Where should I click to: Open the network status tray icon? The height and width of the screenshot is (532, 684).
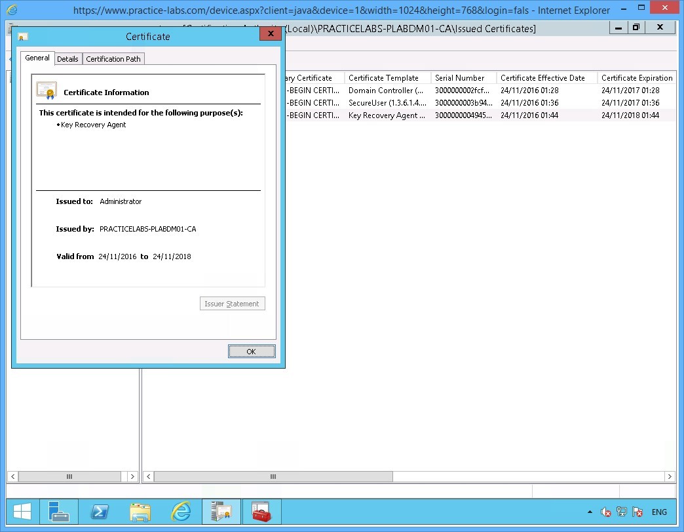point(620,512)
